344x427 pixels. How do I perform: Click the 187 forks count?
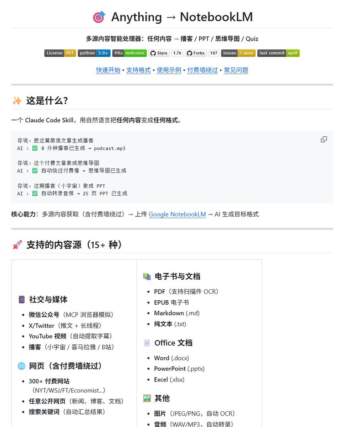pyautogui.click(x=214, y=53)
